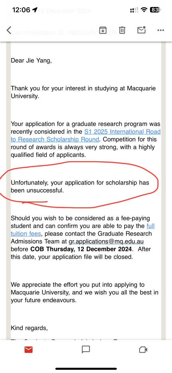
Task: Open the three-dot more options menu
Action: [161, 30]
